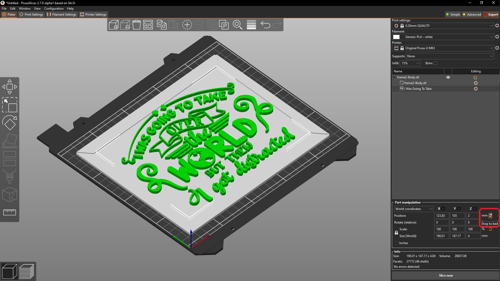Screen dimensions: 500x281
Task: Check the Inches checkbox
Action: coord(396,243)
